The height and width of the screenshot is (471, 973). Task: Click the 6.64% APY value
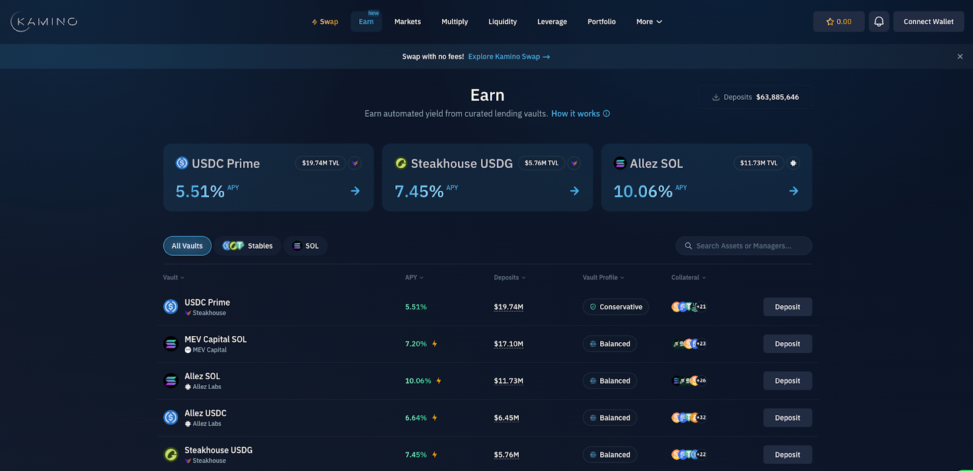point(416,418)
